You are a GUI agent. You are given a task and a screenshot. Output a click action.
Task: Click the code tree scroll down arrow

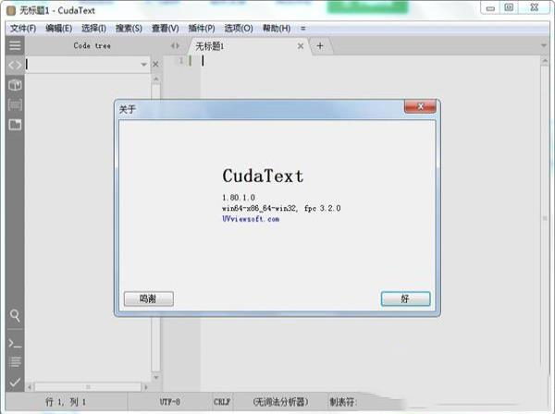[x=155, y=377]
